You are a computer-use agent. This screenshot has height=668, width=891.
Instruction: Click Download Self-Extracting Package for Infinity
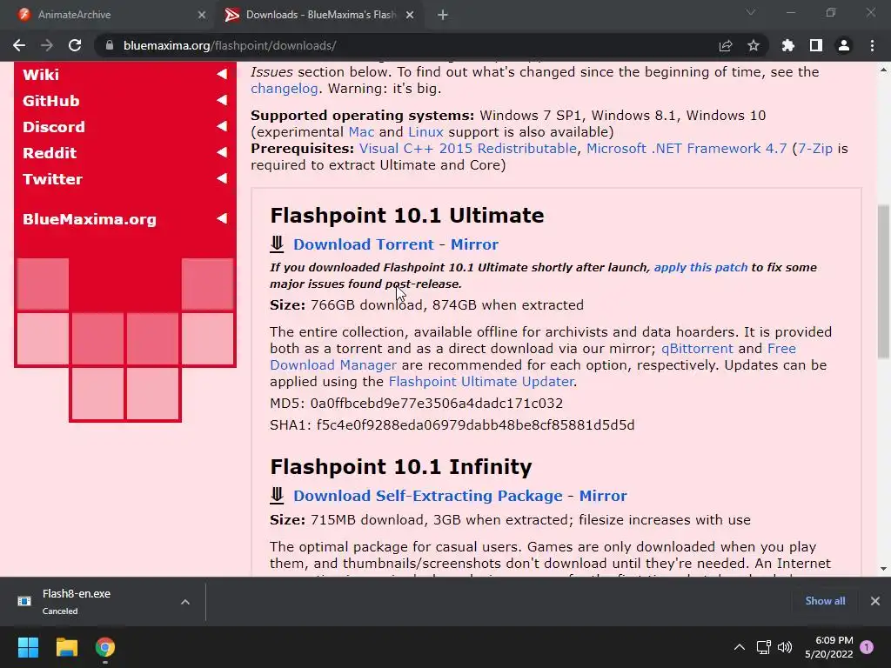pyautogui.click(x=427, y=495)
